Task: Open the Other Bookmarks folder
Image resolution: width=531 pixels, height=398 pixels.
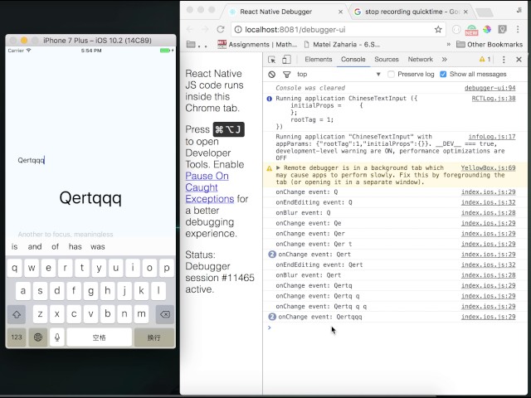Action: [x=490, y=44]
